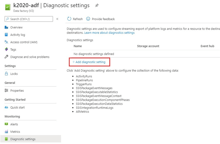Click the Event hub column header
This screenshot has width=220, height=144.
(x=207, y=46)
